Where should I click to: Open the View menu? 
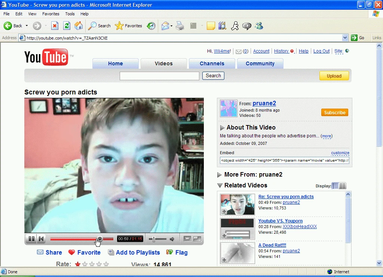tap(32, 14)
